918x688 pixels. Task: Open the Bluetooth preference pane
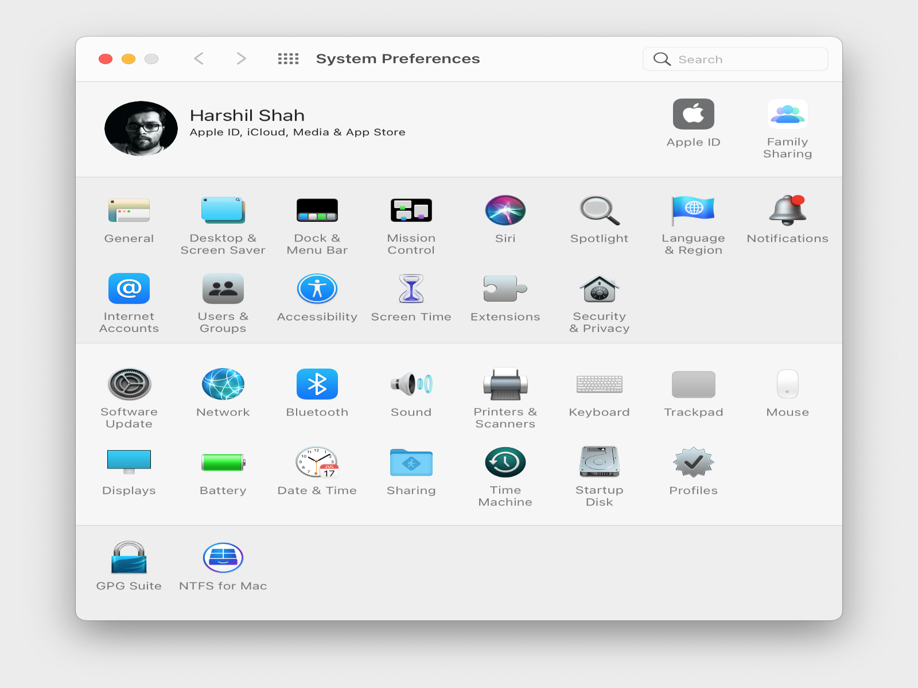317,384
